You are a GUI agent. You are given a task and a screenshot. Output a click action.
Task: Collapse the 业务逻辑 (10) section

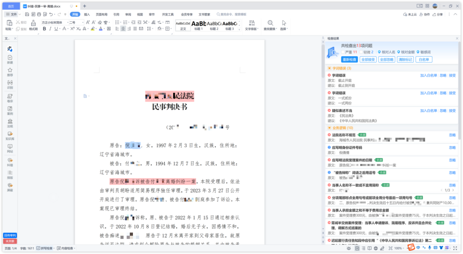point(329,128)
